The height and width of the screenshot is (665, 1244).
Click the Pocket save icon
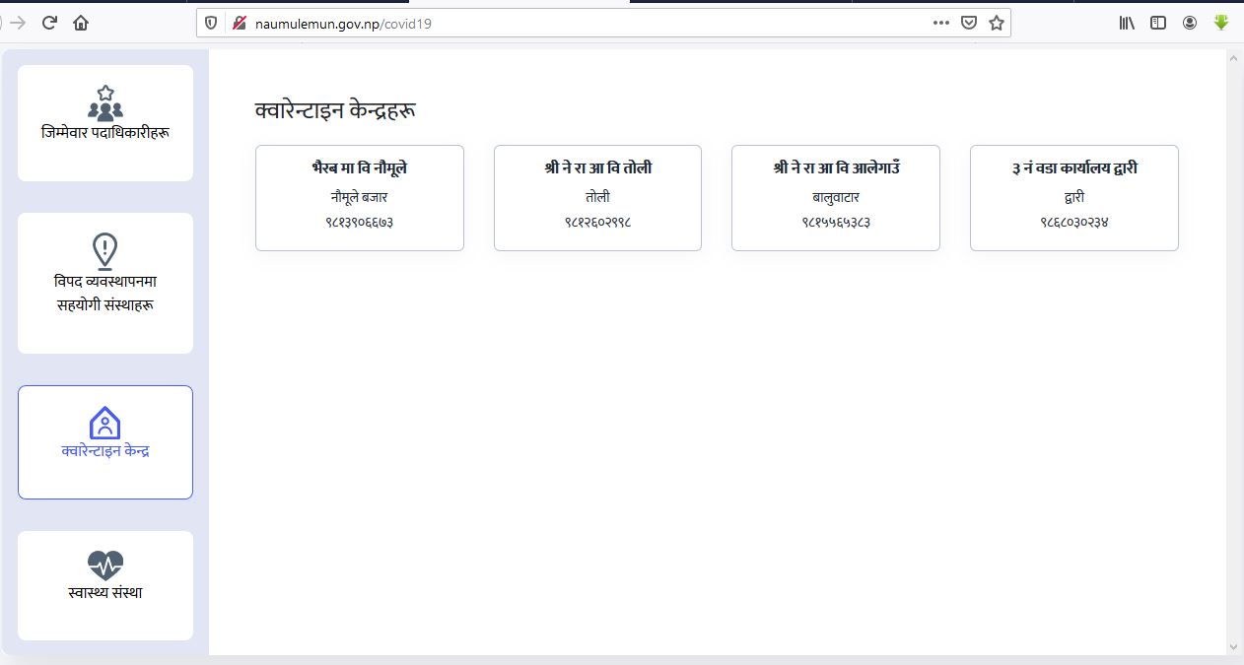(969, 23)
